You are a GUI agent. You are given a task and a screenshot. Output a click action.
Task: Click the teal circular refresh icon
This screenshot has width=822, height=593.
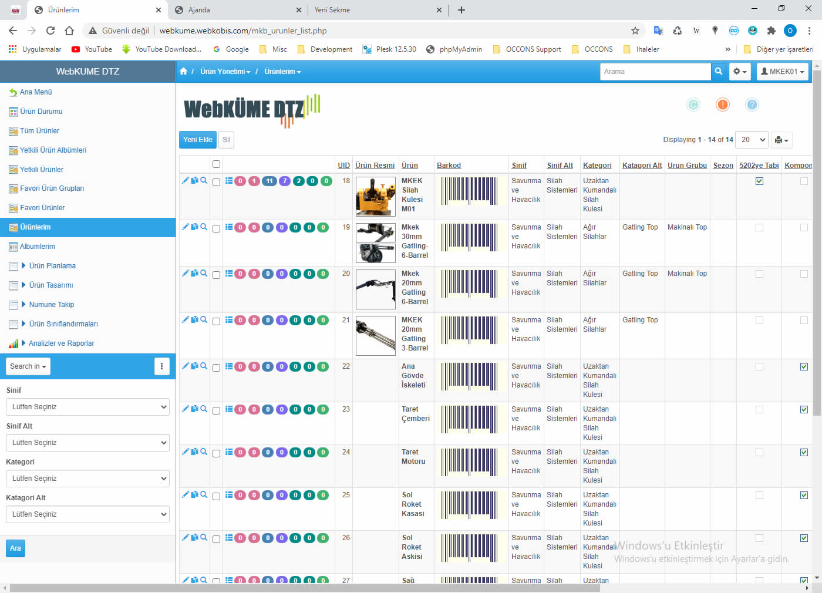[x=693, y=105]
